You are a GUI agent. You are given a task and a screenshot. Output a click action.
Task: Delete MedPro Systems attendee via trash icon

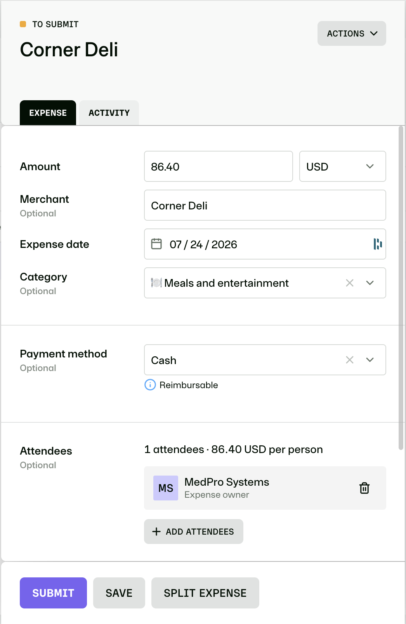pyautogui.click(x=364, y=488)
